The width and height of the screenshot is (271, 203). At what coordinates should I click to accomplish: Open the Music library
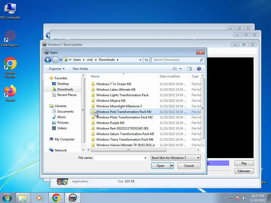tap(61, 117)
